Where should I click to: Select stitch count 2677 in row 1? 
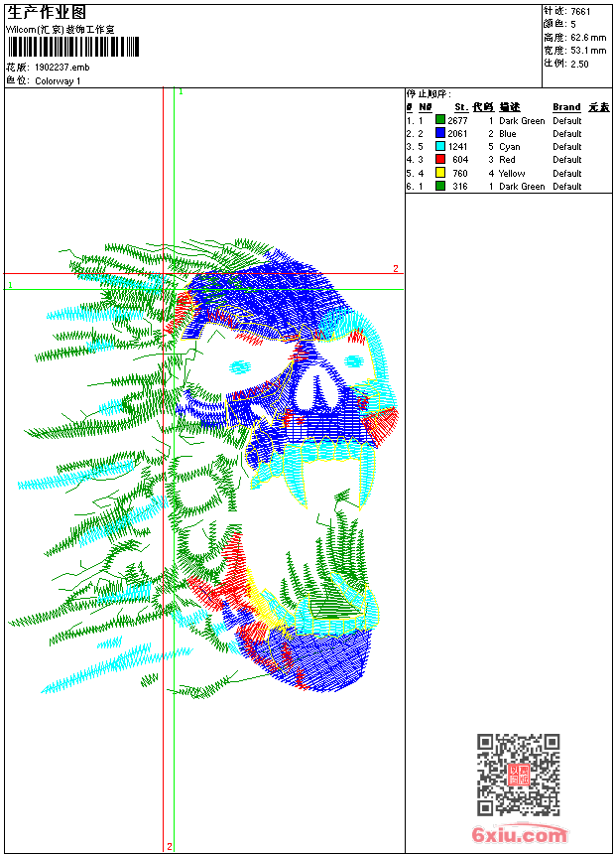click(x=457, y=120)
